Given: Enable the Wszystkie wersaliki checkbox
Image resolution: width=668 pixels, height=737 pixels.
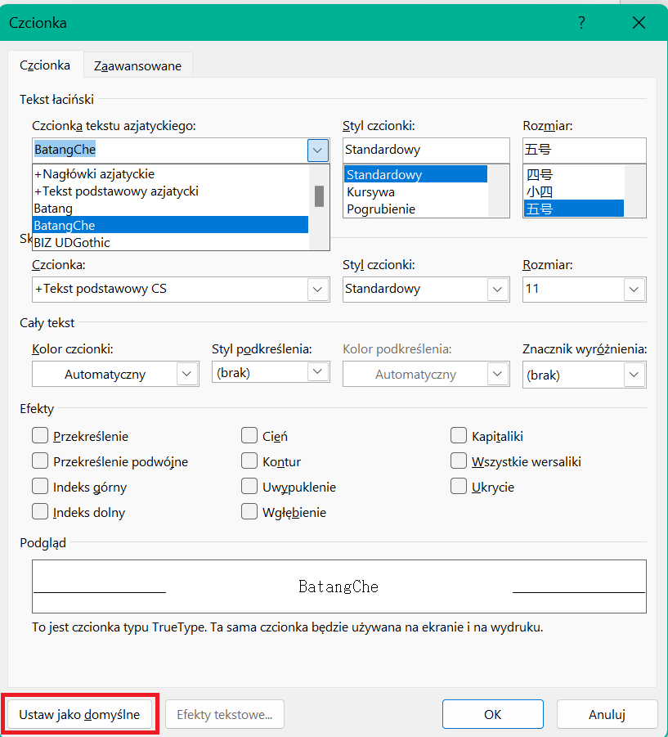Looking at the screenshot, I should tap(459, 461).
